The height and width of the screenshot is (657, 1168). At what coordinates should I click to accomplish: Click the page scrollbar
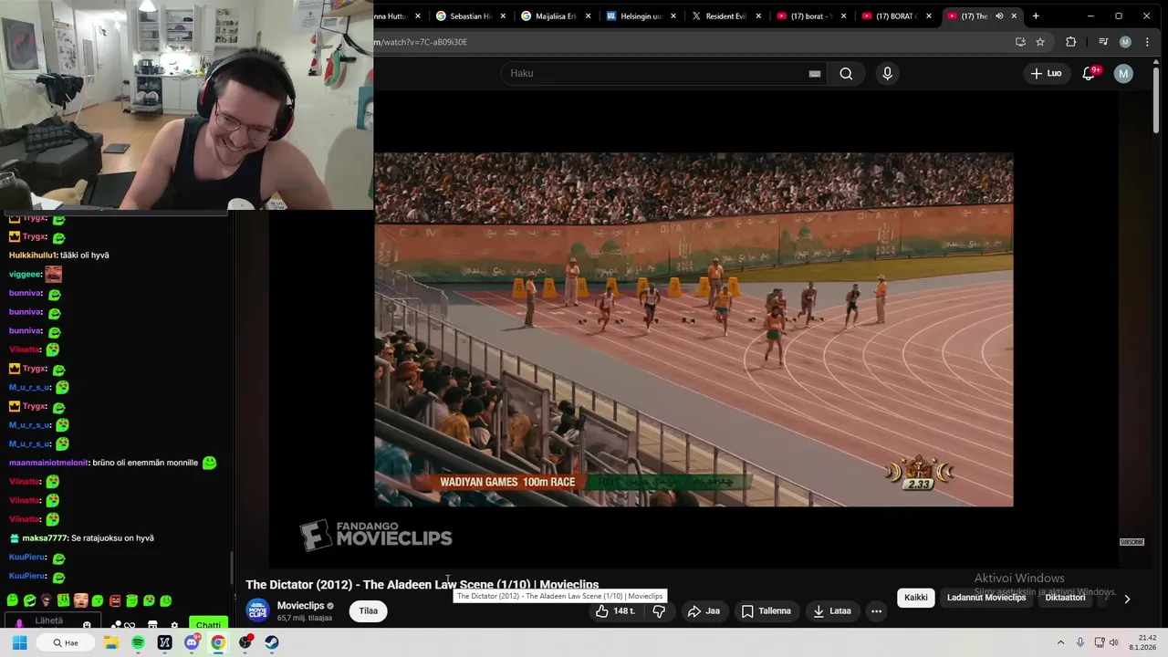[1156, 100]
